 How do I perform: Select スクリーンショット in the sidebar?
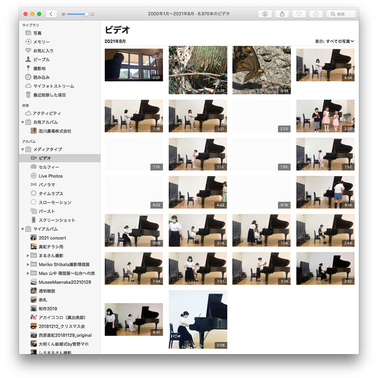(x=56, y=220)
